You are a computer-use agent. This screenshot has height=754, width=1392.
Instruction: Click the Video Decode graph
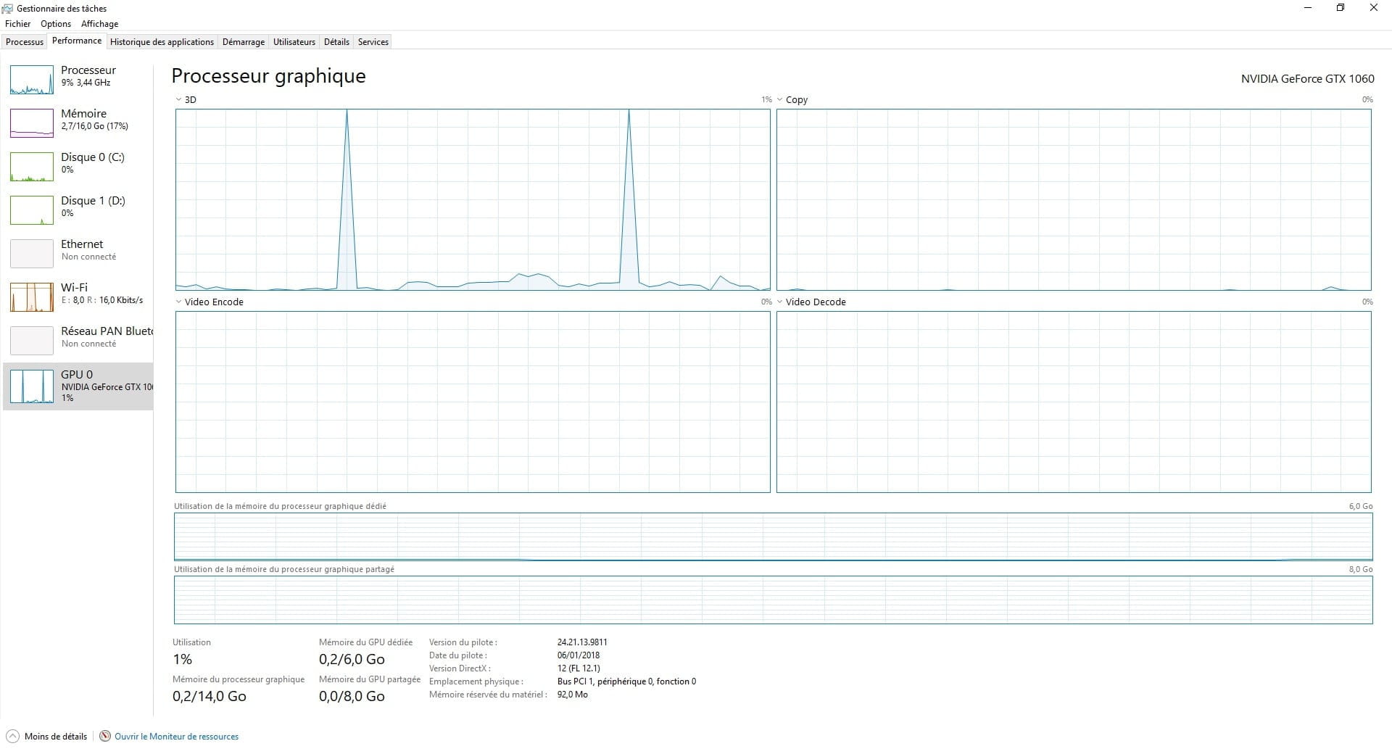[x=1074, y=402]
